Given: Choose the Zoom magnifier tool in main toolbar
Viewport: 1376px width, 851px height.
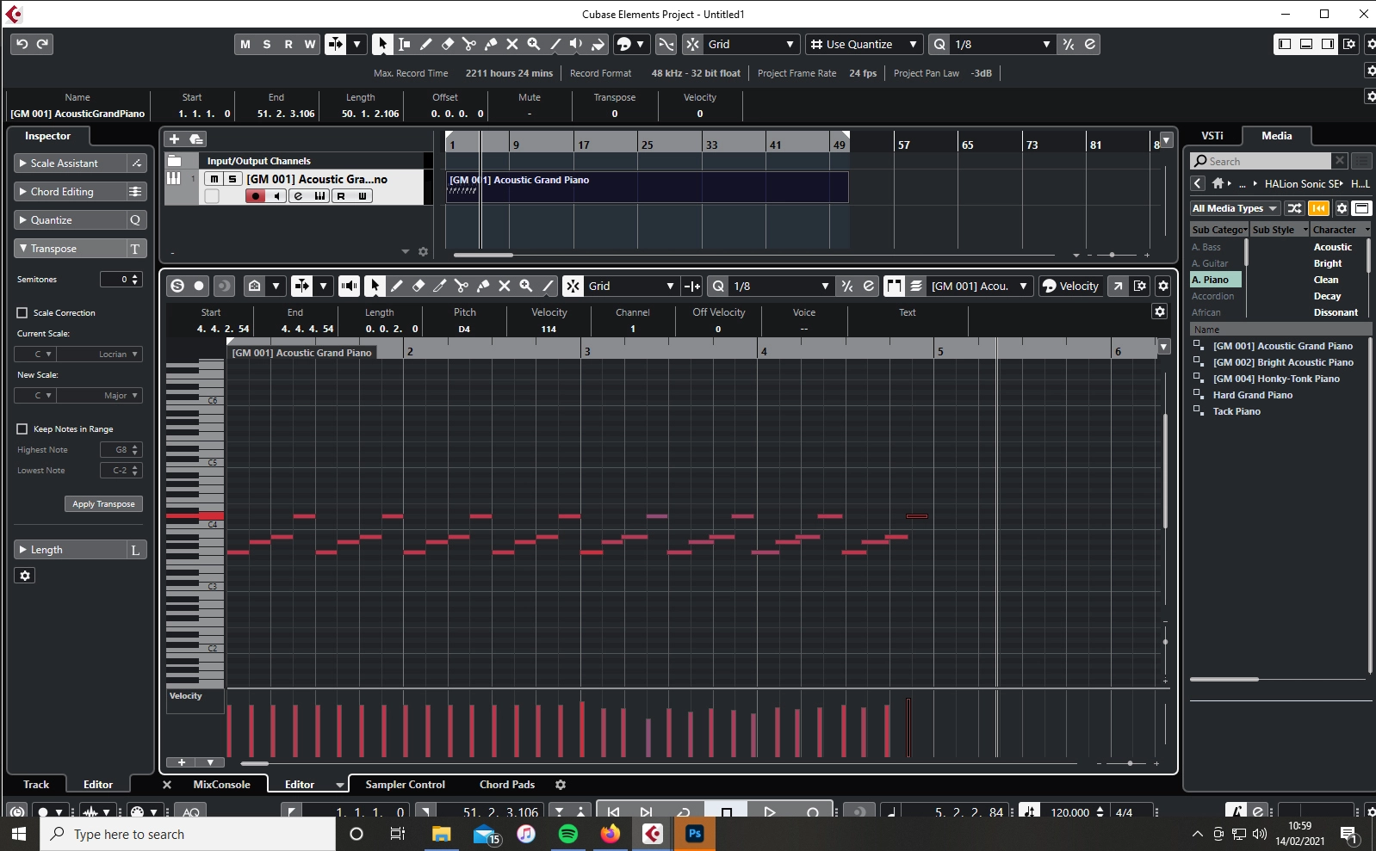Looking at the screenshot, I should [x=534, y=44].
